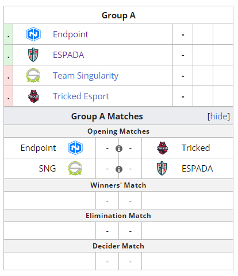Click the Group A table title

[118, 15]
